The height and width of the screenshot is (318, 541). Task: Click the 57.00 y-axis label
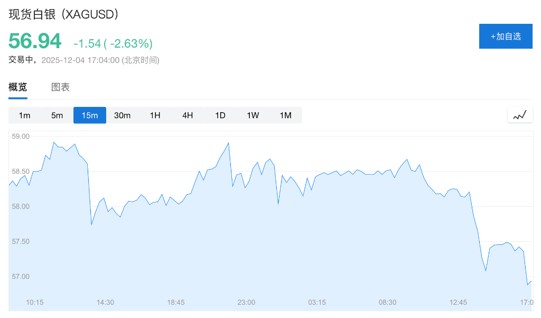click(x=21, y=277)
